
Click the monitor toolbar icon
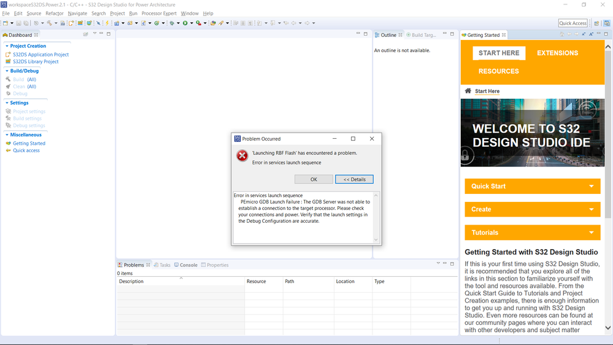point(89,23)
